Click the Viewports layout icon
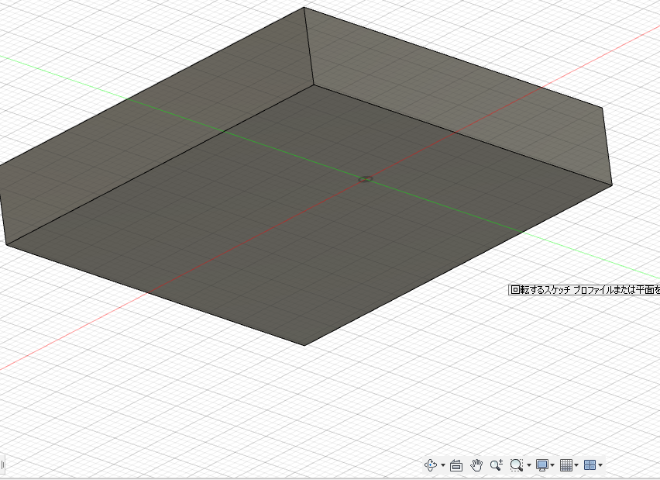Image resolution: width=660 pixels, height=480 pixels. pyautogui.click(x=590, y=465)
